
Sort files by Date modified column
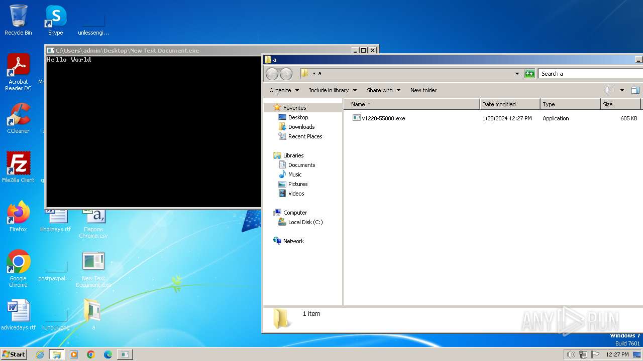coord(510,104)
